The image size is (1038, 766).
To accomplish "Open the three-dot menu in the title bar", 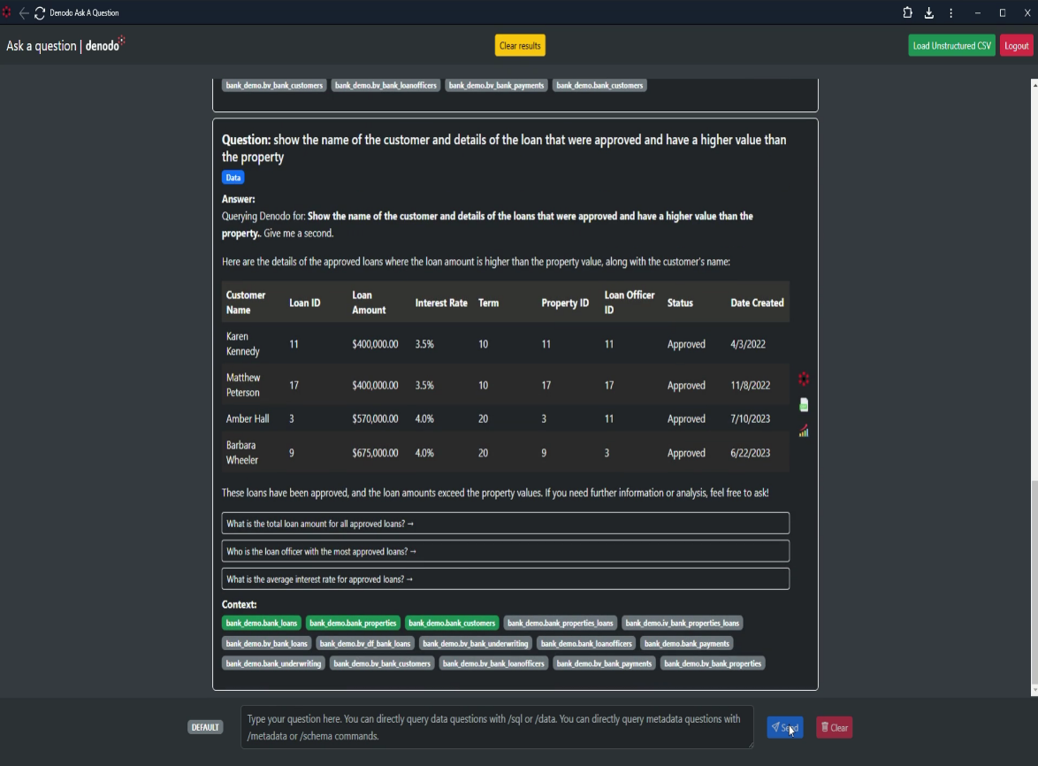I will 950,13.
